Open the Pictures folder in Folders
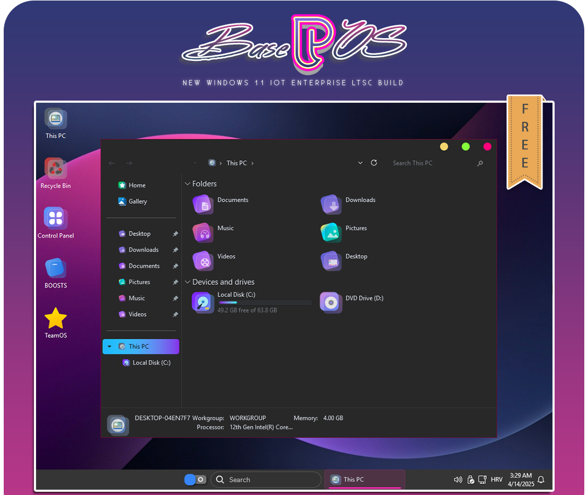Screen dimensions: 588x495 [331, 232]
